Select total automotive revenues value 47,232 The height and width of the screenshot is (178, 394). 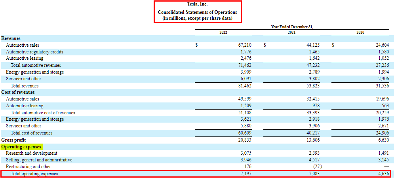[313, 65]
